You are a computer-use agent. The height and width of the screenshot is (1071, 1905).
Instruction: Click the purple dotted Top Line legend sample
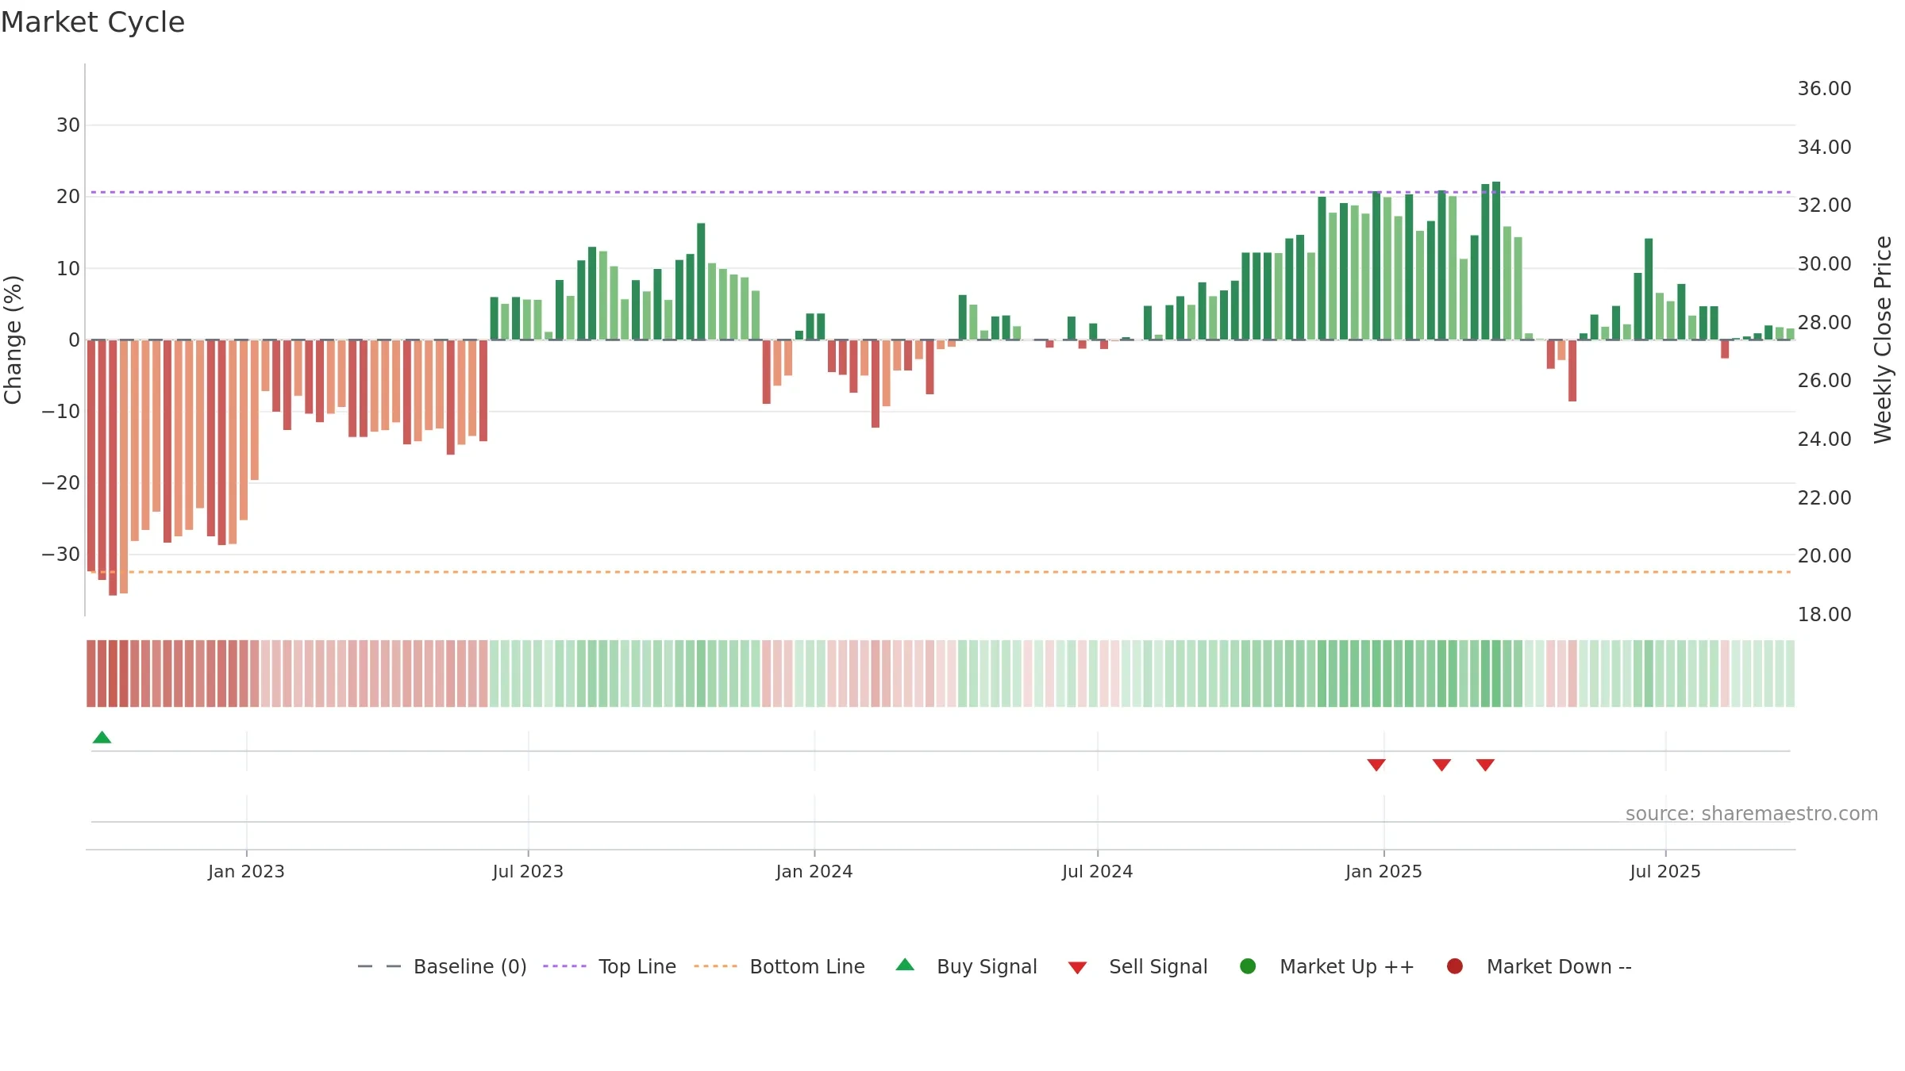click(564, 966)
